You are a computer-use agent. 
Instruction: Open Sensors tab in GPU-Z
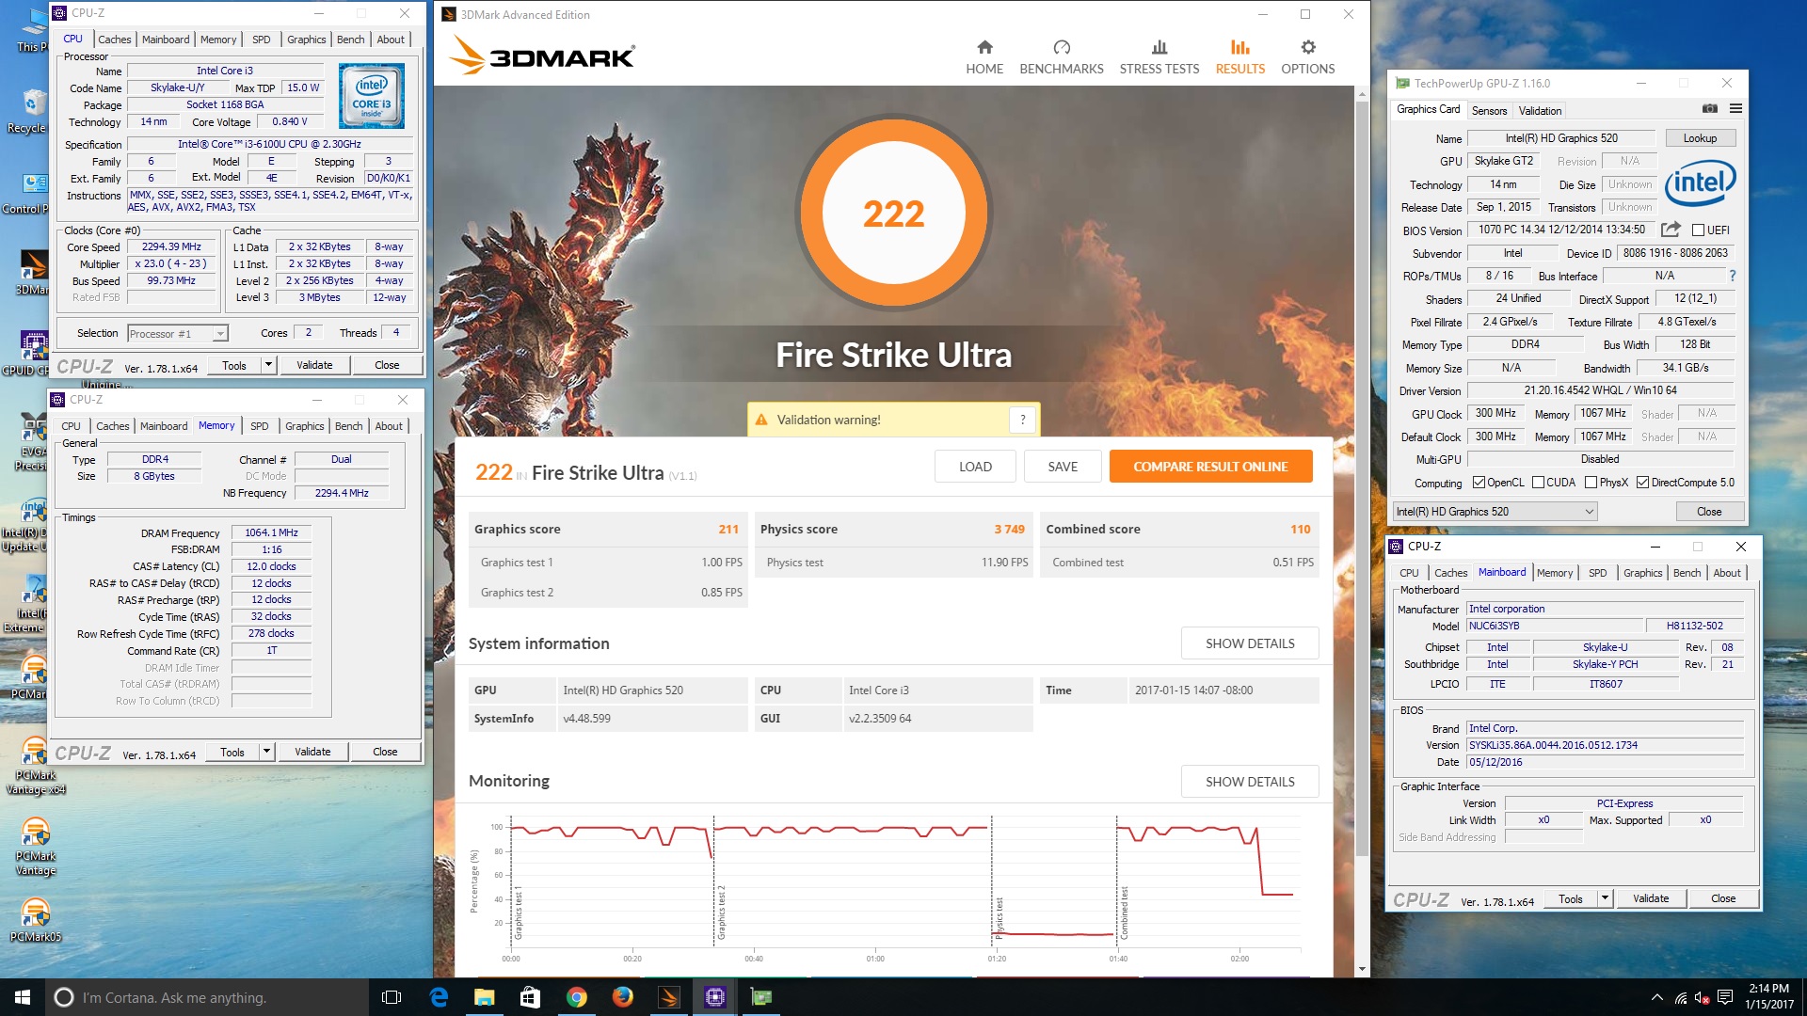coord(1489,110)
